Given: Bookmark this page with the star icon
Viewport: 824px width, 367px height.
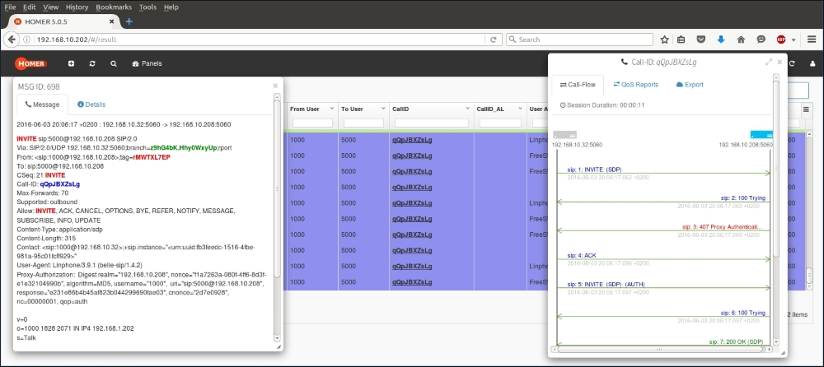Looking at the screenshot, I should point(664,39).
